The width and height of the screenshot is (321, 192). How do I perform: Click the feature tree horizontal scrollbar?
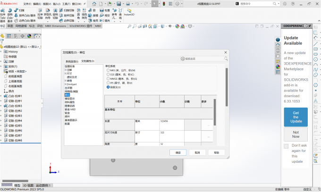[x=15, y=181]
